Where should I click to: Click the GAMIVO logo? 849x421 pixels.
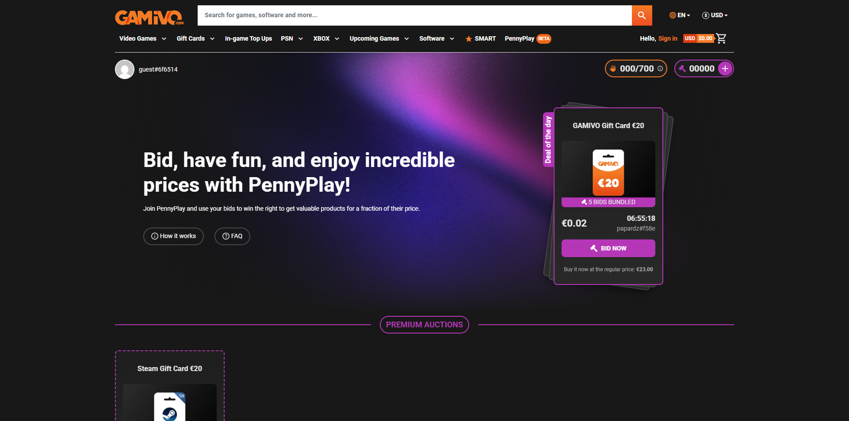point(149,17)
